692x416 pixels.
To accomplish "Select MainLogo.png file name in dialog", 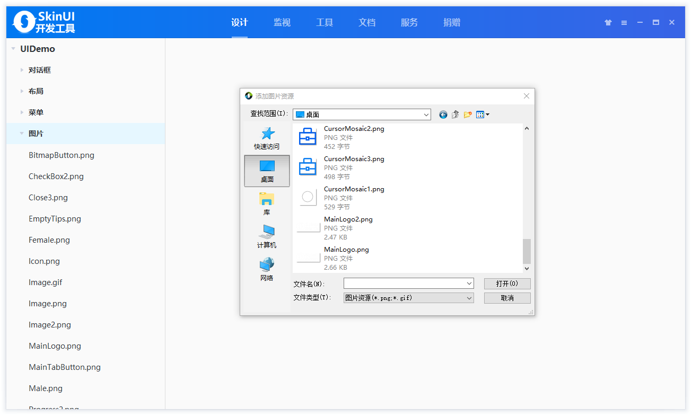I will pyautogui.click(x=346, y=250).
